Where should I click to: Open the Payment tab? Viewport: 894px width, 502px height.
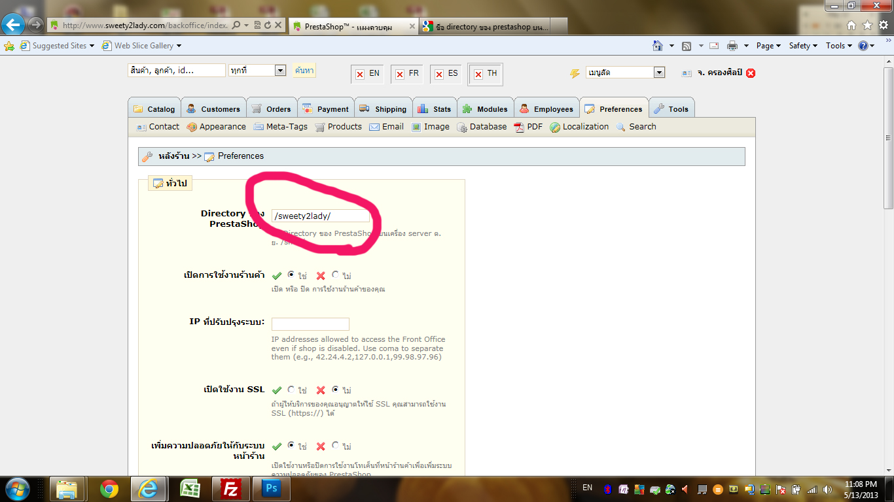coord(326,109)
